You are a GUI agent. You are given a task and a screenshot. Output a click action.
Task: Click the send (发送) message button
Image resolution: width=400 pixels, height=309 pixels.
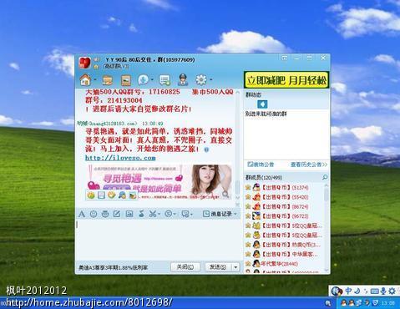pyautogui.click(x=218, y=267)
